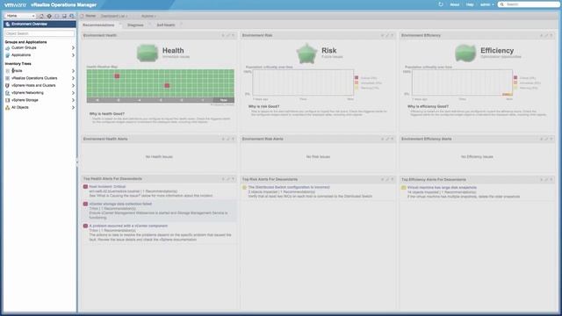The height and width of the screenshot is (316, 562).
Task: Switch to the Self Health tab
Action: (x=166, y=25)
